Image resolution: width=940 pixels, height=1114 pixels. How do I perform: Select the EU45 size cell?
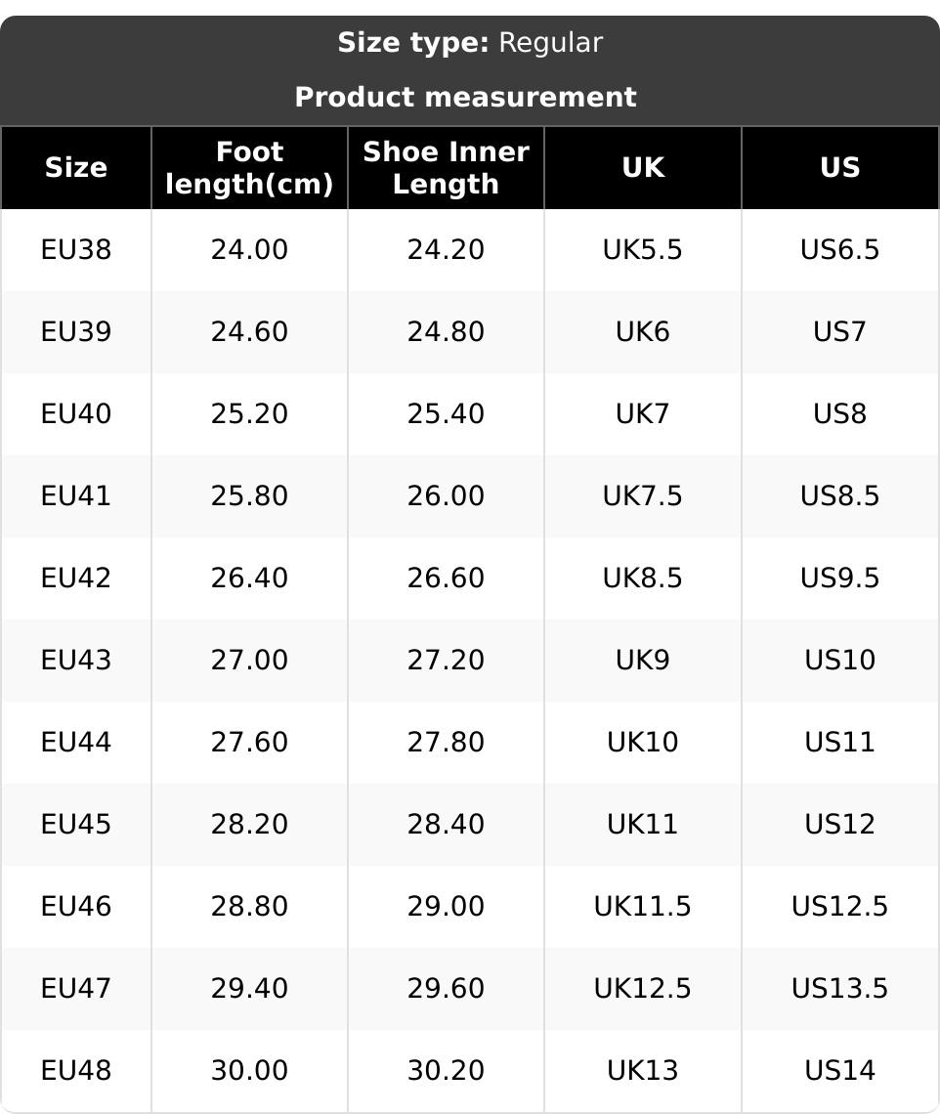tap(76, 825)
